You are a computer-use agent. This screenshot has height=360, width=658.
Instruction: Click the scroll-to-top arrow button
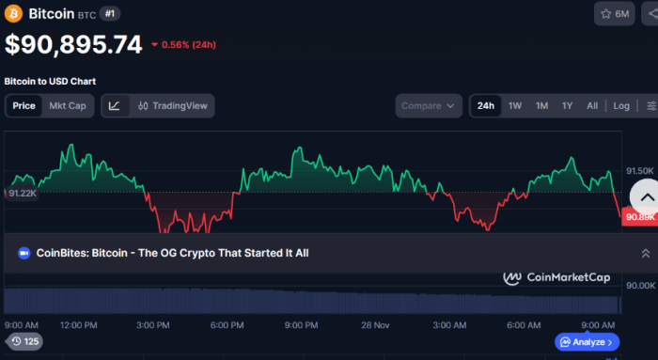pyautogui.click(x=647, y=197)
